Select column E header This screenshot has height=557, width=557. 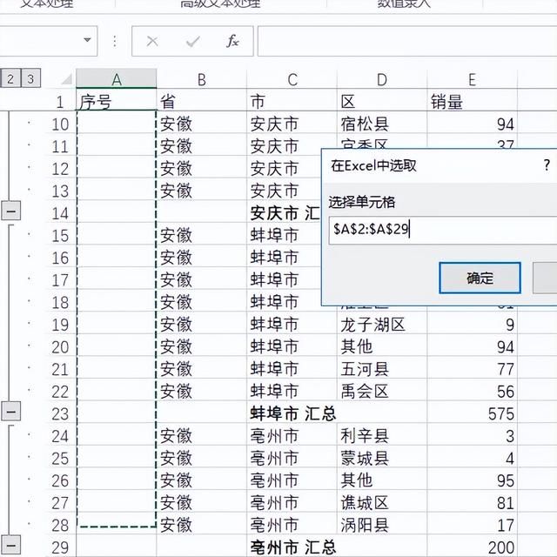(472, 79)
